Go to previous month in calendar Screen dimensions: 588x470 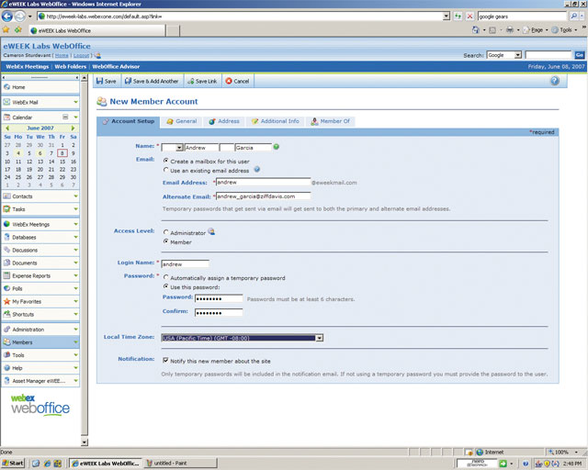[7, 129]
